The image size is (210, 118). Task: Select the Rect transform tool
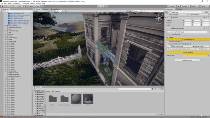click(17, 6)
